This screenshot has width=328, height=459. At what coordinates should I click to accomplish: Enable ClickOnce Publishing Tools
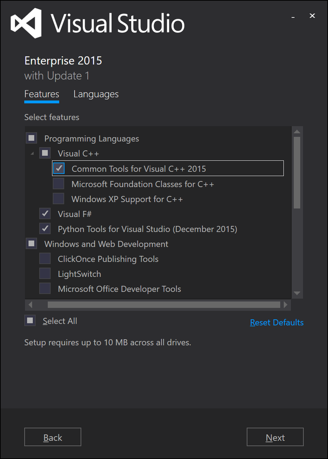click(x=45, y=259)
